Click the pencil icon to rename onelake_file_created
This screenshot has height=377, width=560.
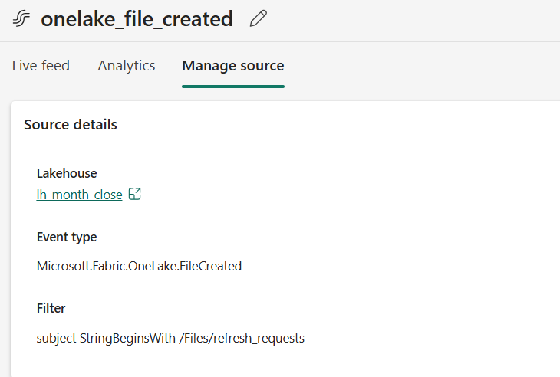point(258,18)
